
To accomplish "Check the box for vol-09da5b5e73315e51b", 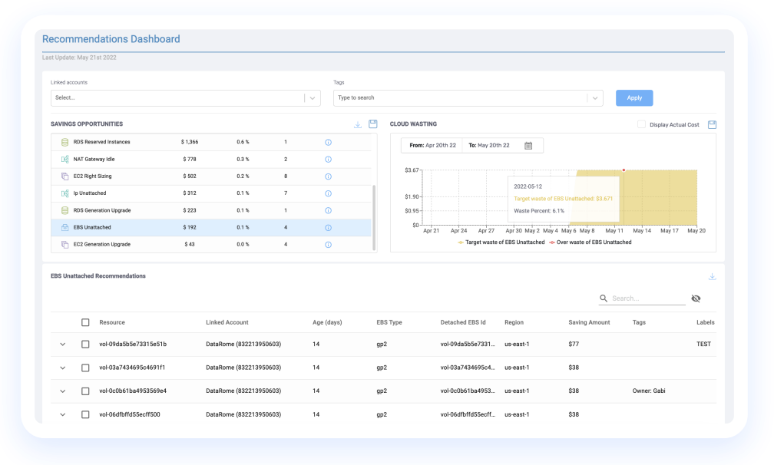I will pos(85,345).
